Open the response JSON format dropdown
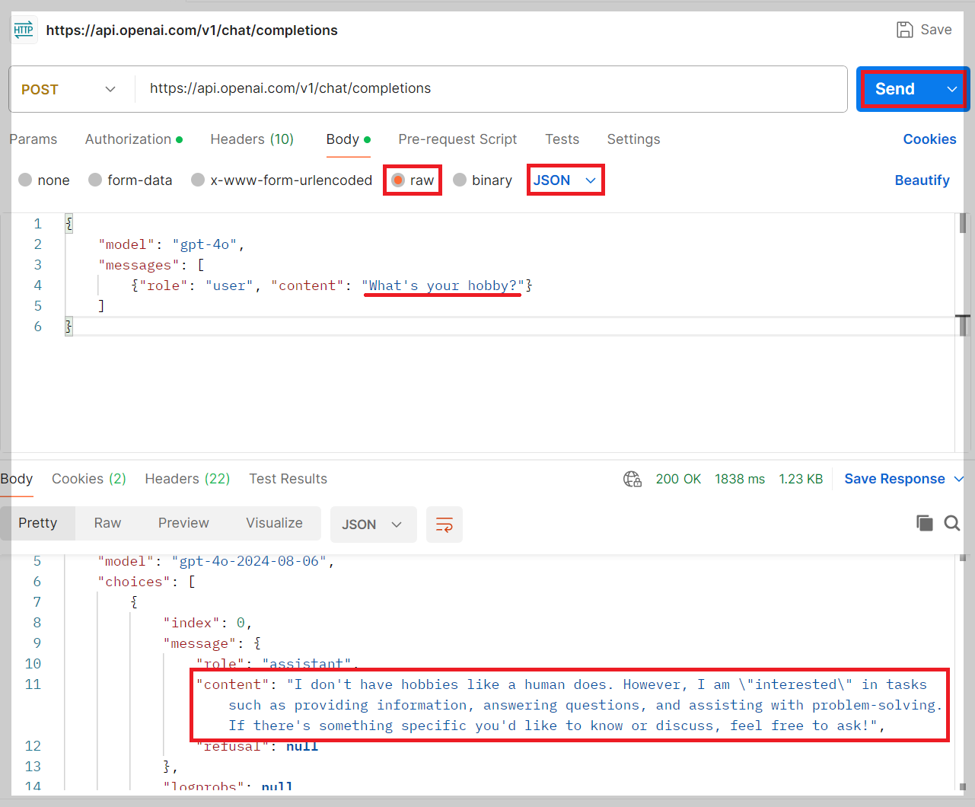 pos(373,525)
